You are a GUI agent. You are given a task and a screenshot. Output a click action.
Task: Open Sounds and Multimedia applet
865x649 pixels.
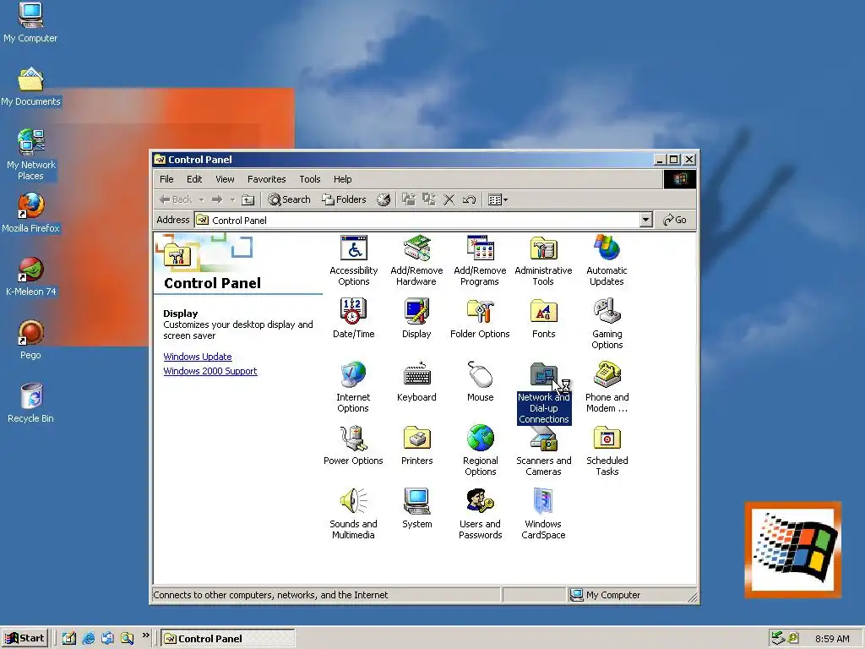(x=353, y=515)
